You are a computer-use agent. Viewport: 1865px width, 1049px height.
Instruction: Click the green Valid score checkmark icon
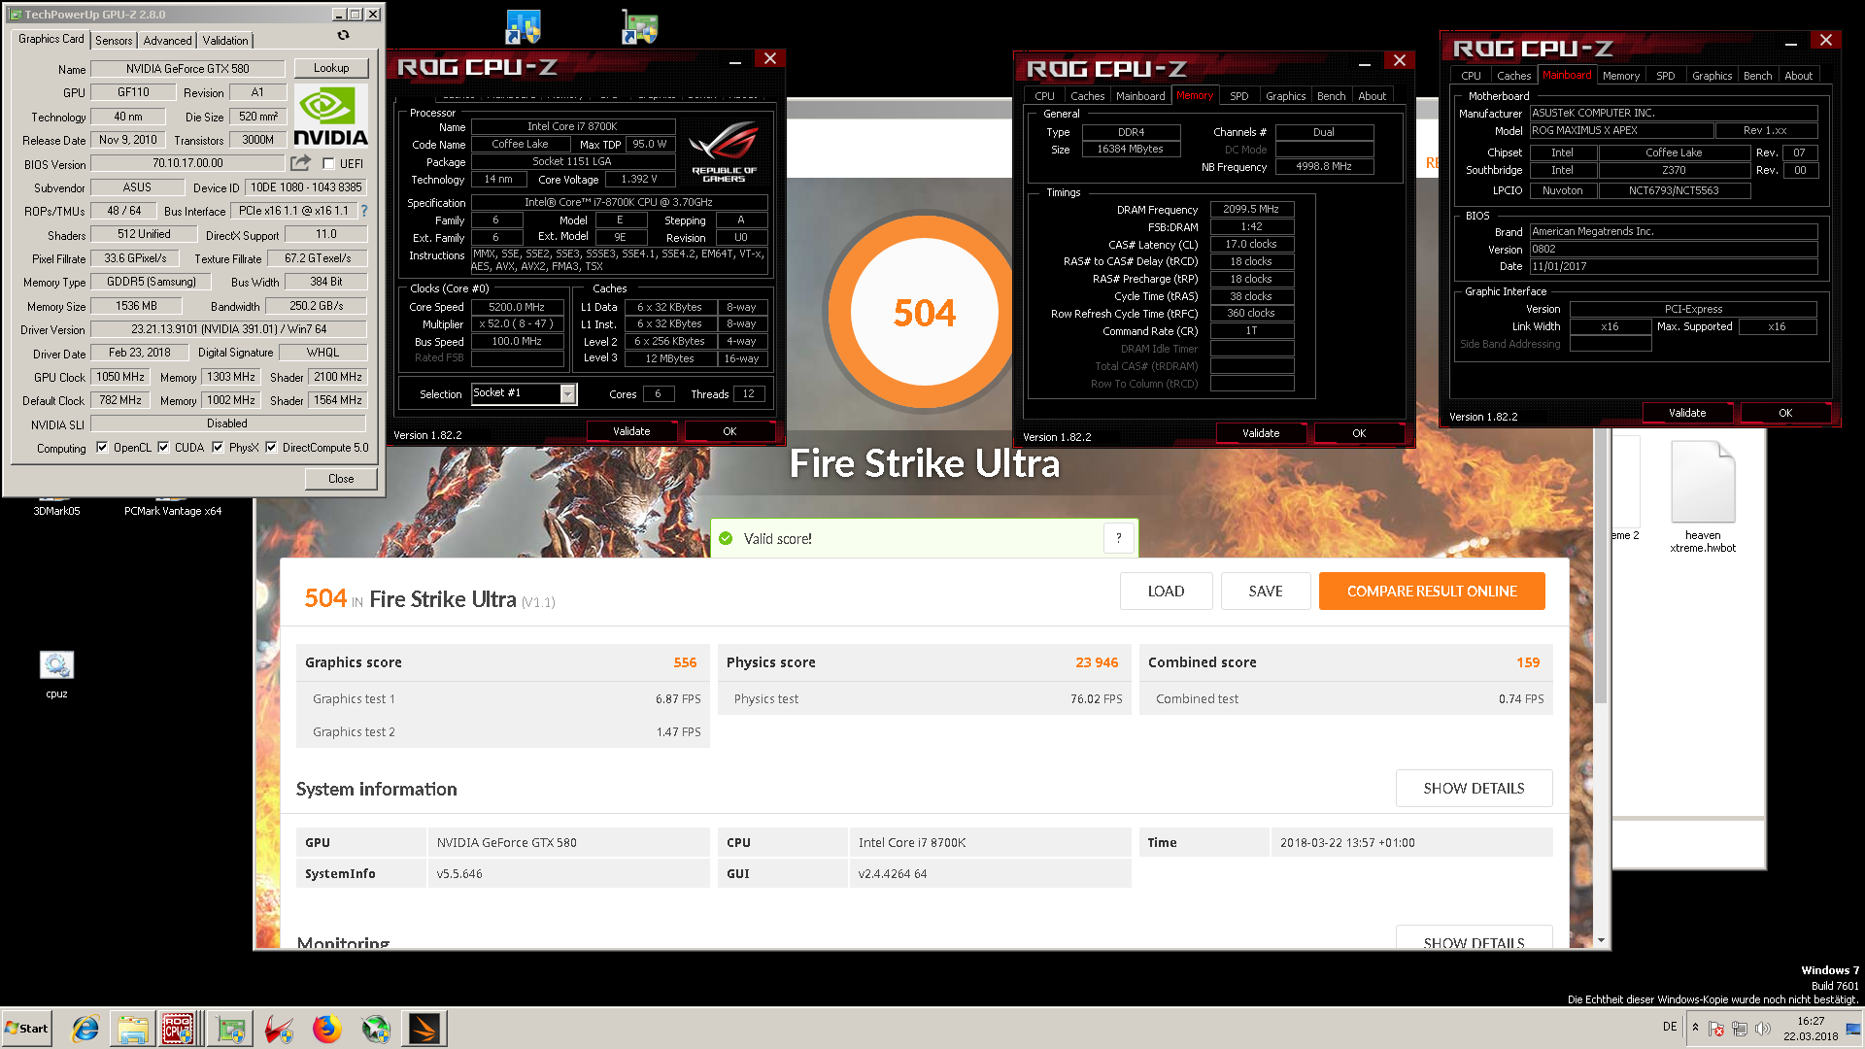pos(726,538)
